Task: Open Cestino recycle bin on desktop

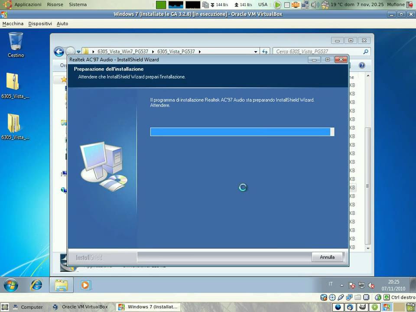Action: pos(16,45)
